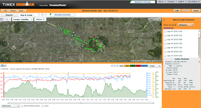Open the Map overlay dropdown on the map
This screenshot has height=108, width=201.
155,20
